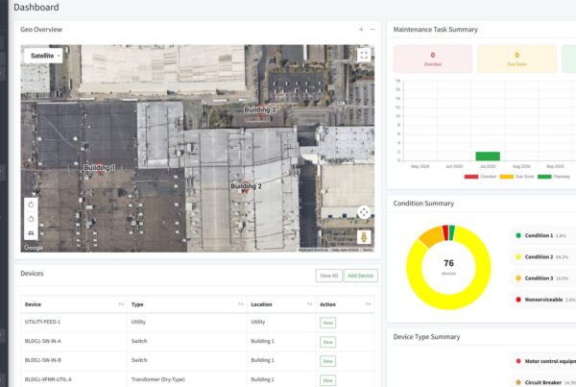Viewport: 576px width, 387px height.
Task: Click the green Jul 2026 chart bar
Action: pyautogui.click(x=488, y=156)
